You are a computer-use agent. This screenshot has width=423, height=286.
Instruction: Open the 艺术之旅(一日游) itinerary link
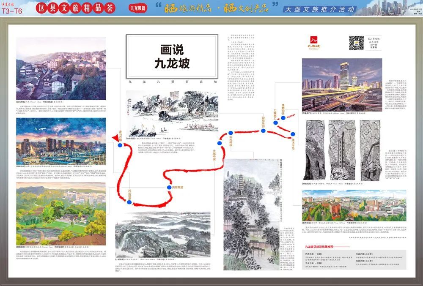[x=313, y=254]
